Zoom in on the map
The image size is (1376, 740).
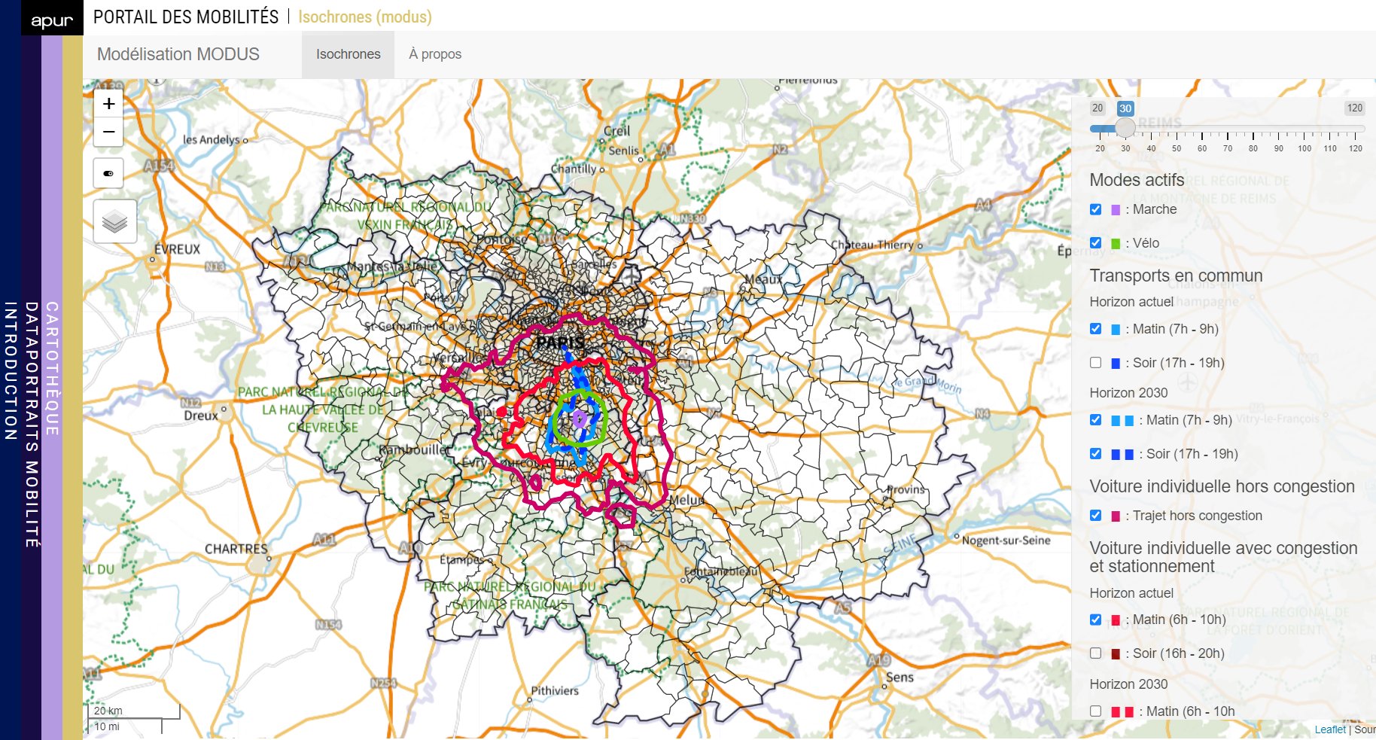coord(108,104)
